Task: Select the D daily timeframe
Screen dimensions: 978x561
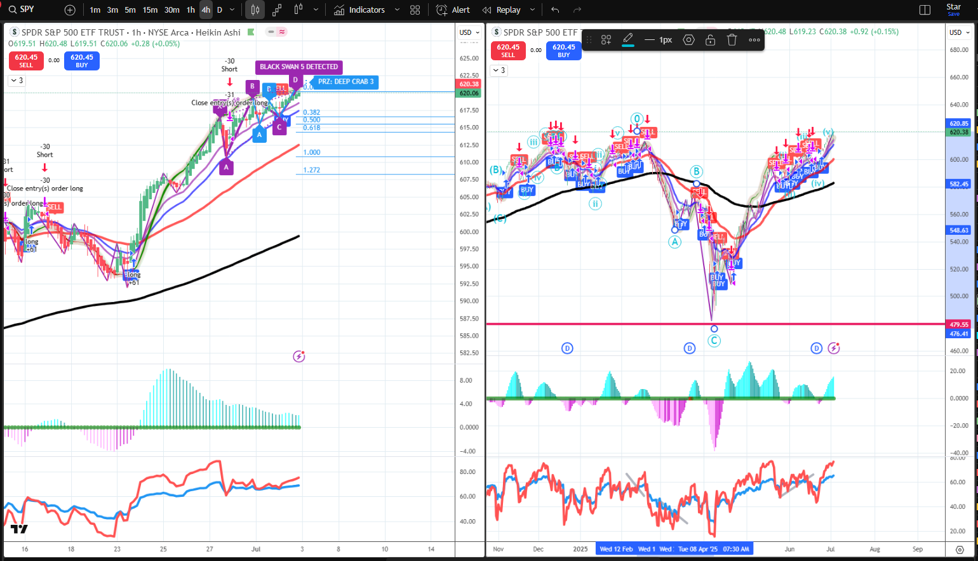Action: [x=220, y=10]
